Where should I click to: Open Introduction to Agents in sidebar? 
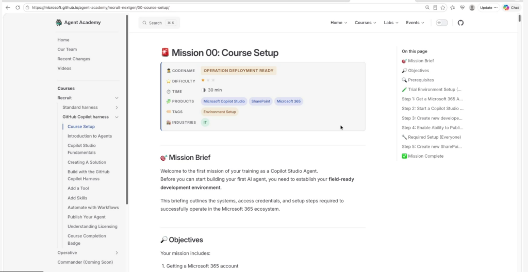pos(90,136)
